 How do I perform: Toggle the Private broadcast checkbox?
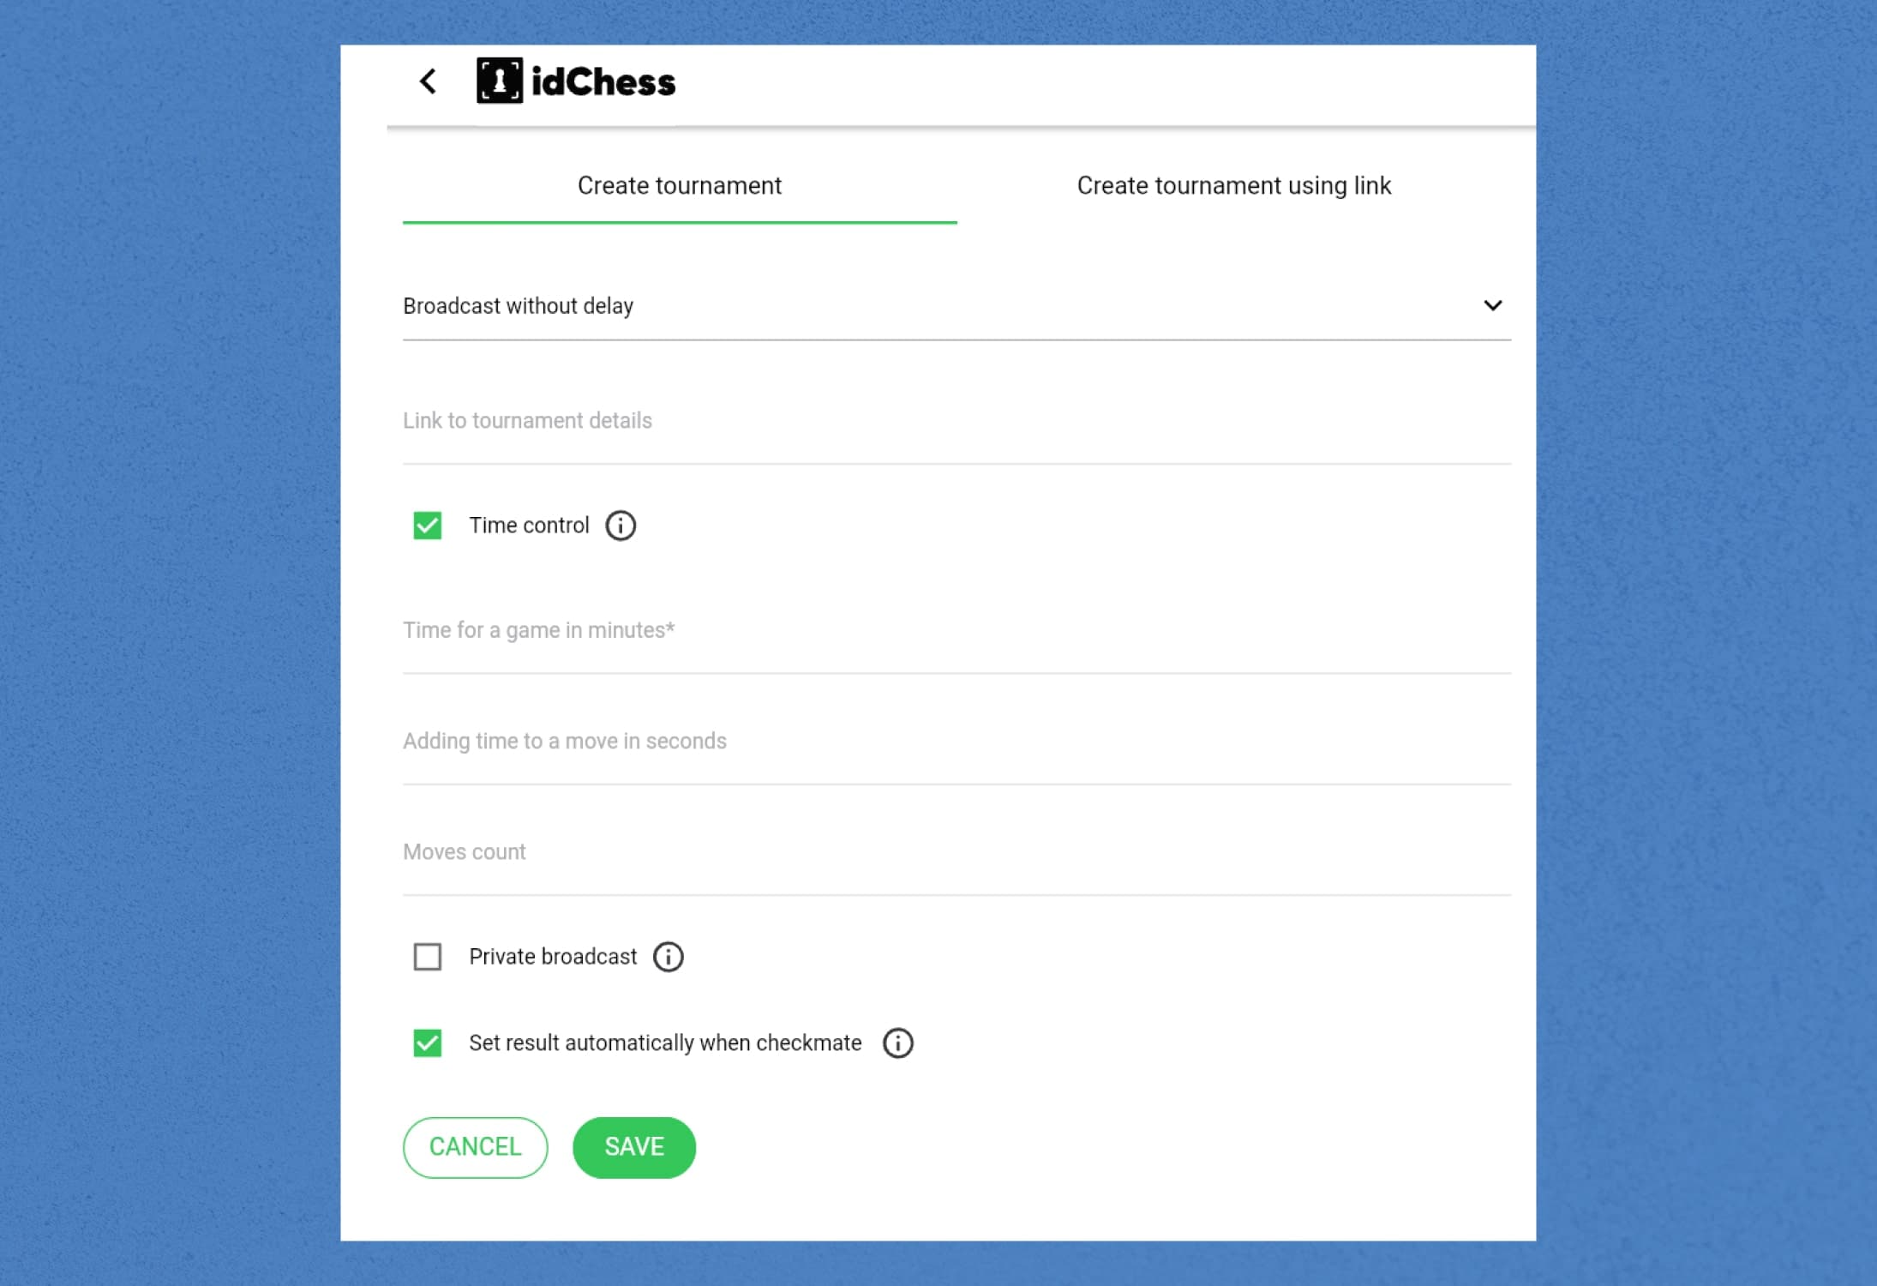tap(428, 956)
